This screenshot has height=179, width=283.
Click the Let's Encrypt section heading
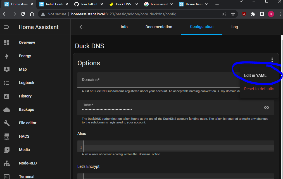pyautogui.click(x=89, y=166)
